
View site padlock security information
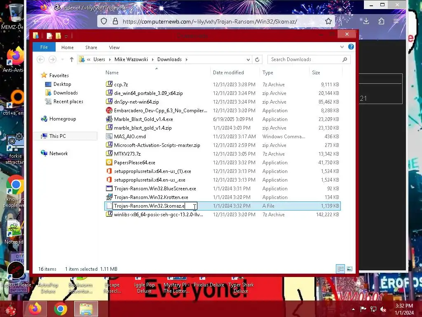115,21
